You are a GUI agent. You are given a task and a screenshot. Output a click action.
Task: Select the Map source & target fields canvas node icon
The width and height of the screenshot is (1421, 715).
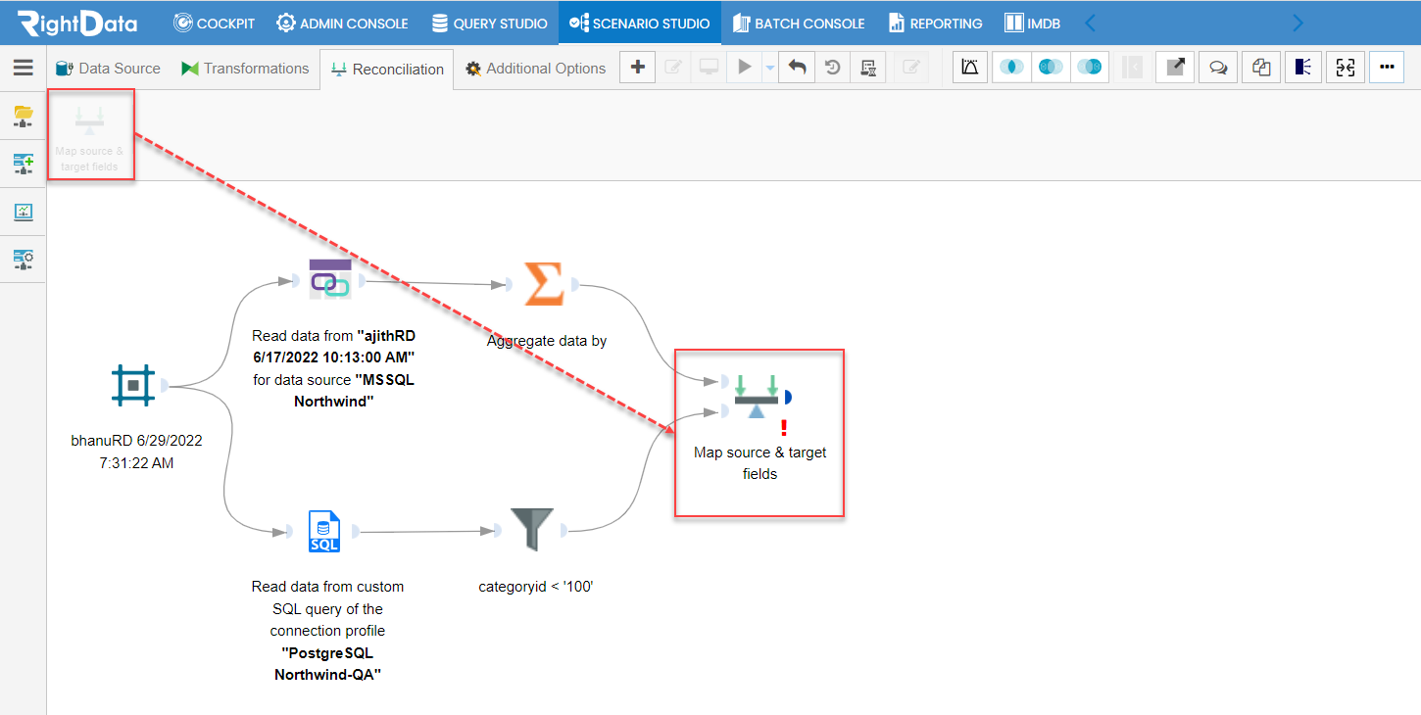(756, 396)
